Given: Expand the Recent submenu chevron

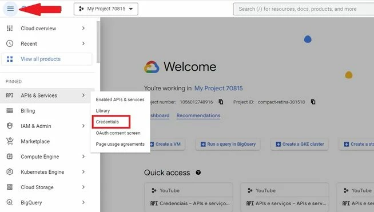Looking at the screenshot, I should (83, 43).
